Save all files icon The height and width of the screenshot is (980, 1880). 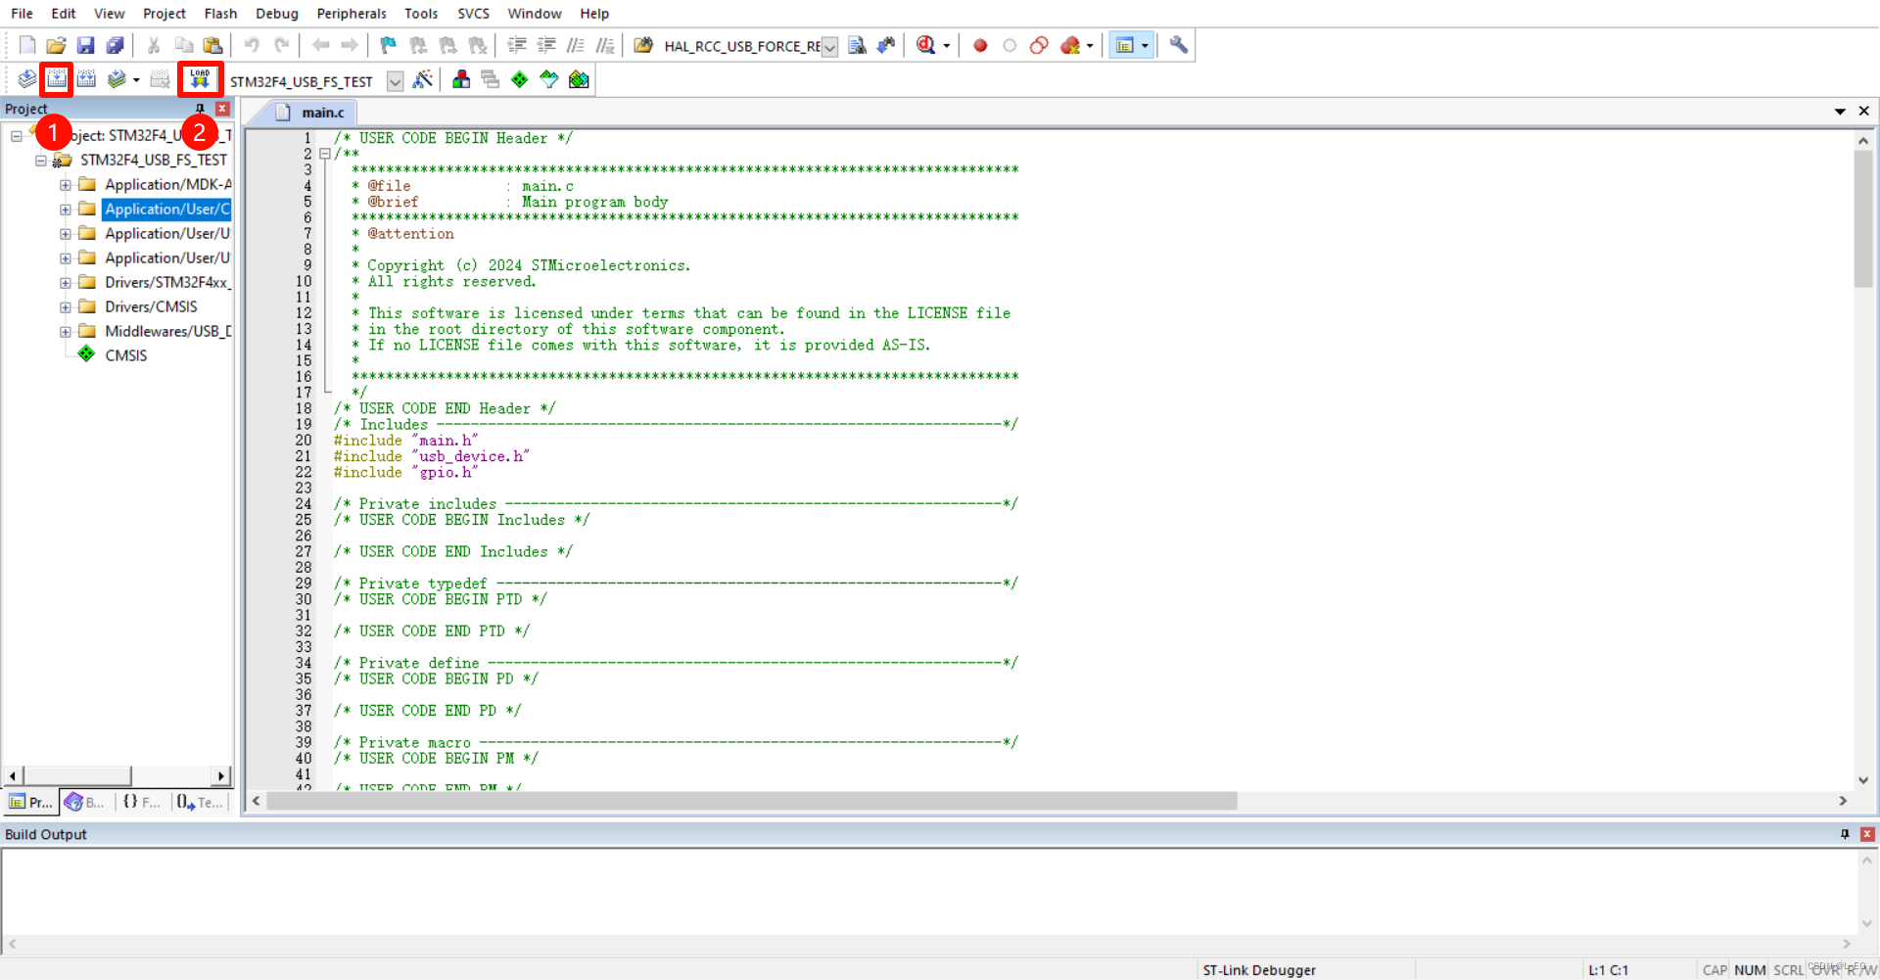tap(115, 45)
